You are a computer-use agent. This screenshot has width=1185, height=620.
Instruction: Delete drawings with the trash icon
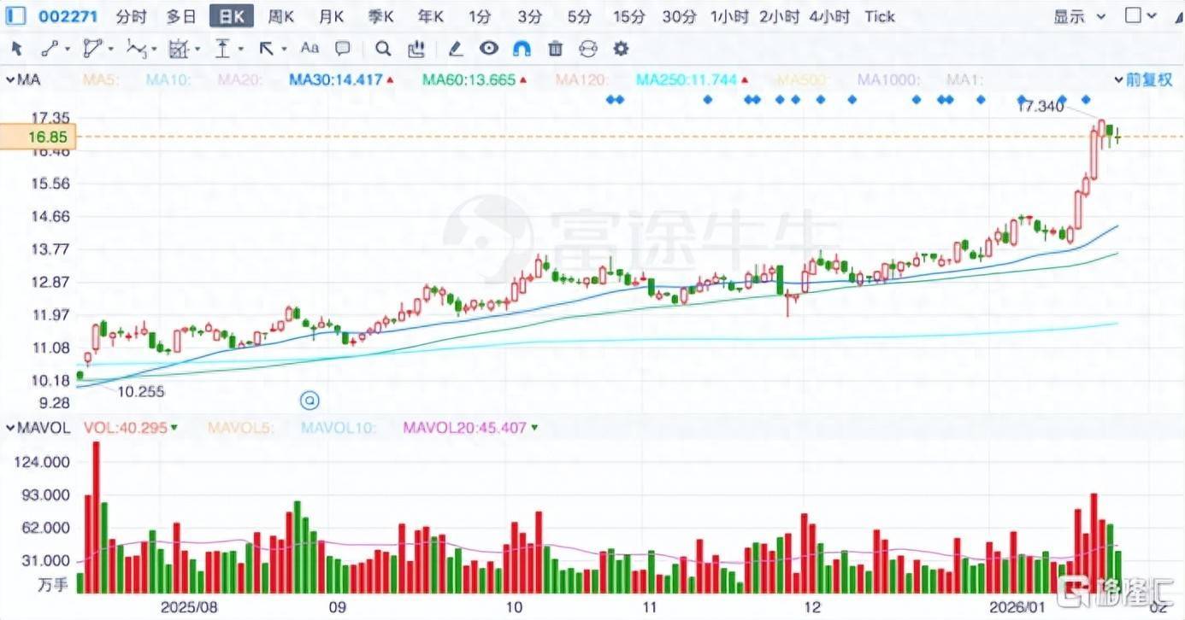tap(555, 49)
